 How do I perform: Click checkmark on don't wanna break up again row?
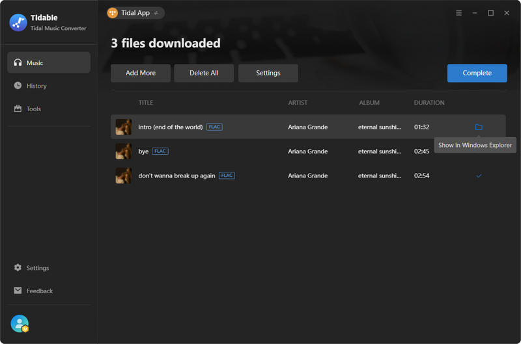pos(479,176)
